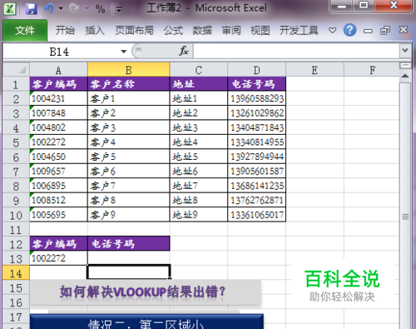Screen dimensions: 416x329
Task: Open the 公式 ribbon tab
Action: click(x=173, y=30)
